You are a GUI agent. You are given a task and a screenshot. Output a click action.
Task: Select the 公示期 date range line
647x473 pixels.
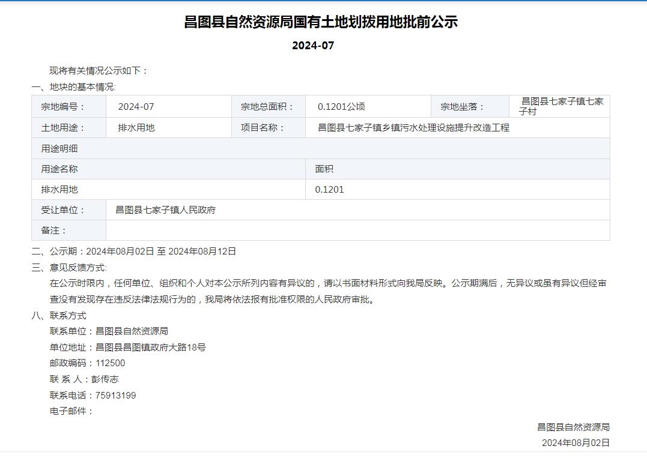(x=134, y=252)
